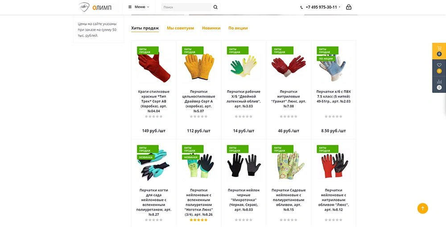This screenshot has width=446, height=227.
Task: Open Краги спилковые красные product link
Action: [154, 101]
